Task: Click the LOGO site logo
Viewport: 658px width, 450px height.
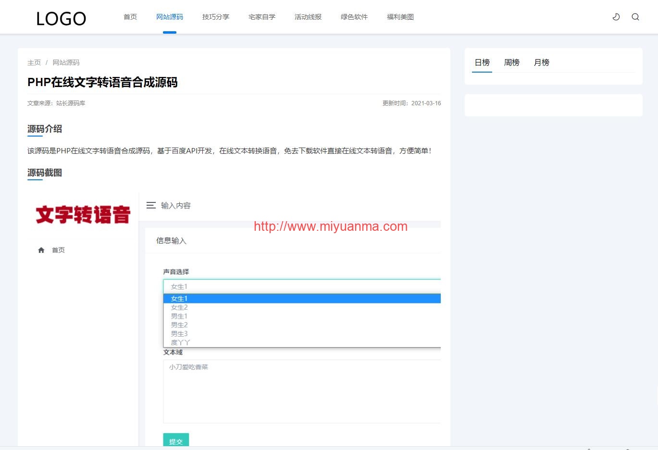Action: (x=61, y=19)
